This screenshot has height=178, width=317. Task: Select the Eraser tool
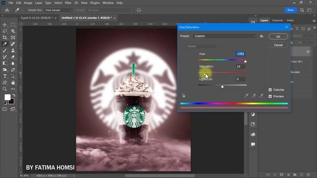click(x=13, y=57)
